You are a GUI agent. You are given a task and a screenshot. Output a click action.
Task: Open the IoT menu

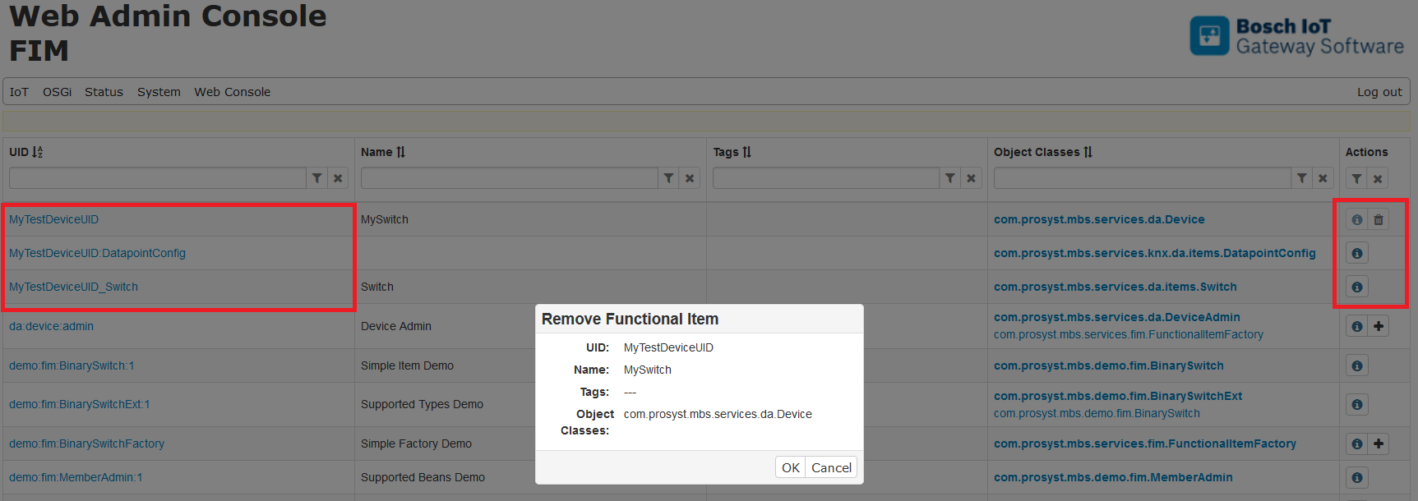click(19, 92)
